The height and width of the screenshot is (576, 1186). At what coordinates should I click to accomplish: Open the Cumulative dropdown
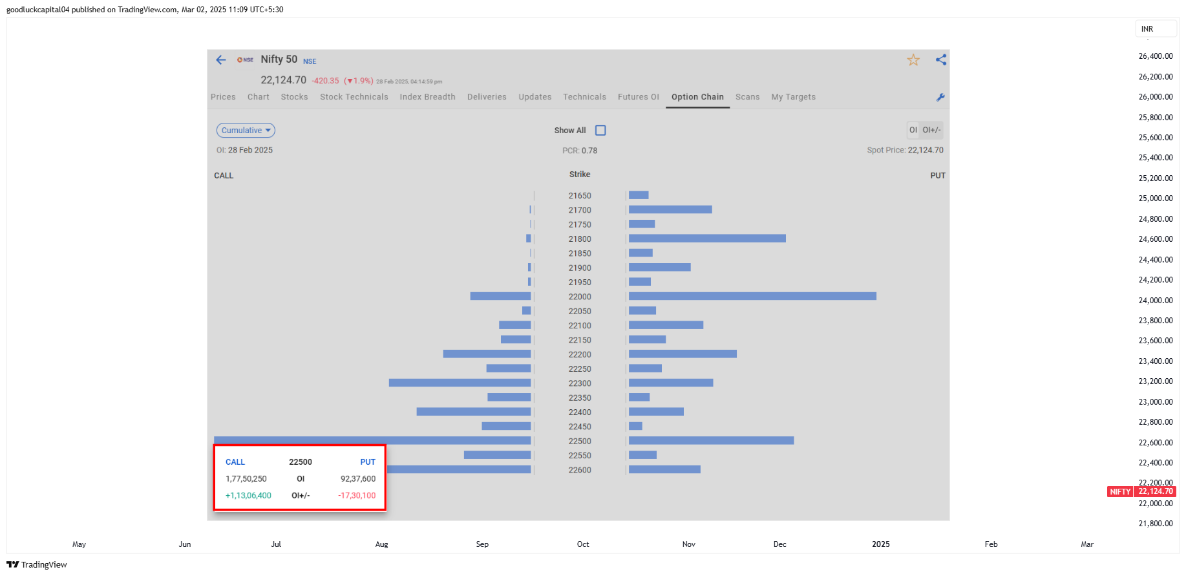tap(246, 131)
